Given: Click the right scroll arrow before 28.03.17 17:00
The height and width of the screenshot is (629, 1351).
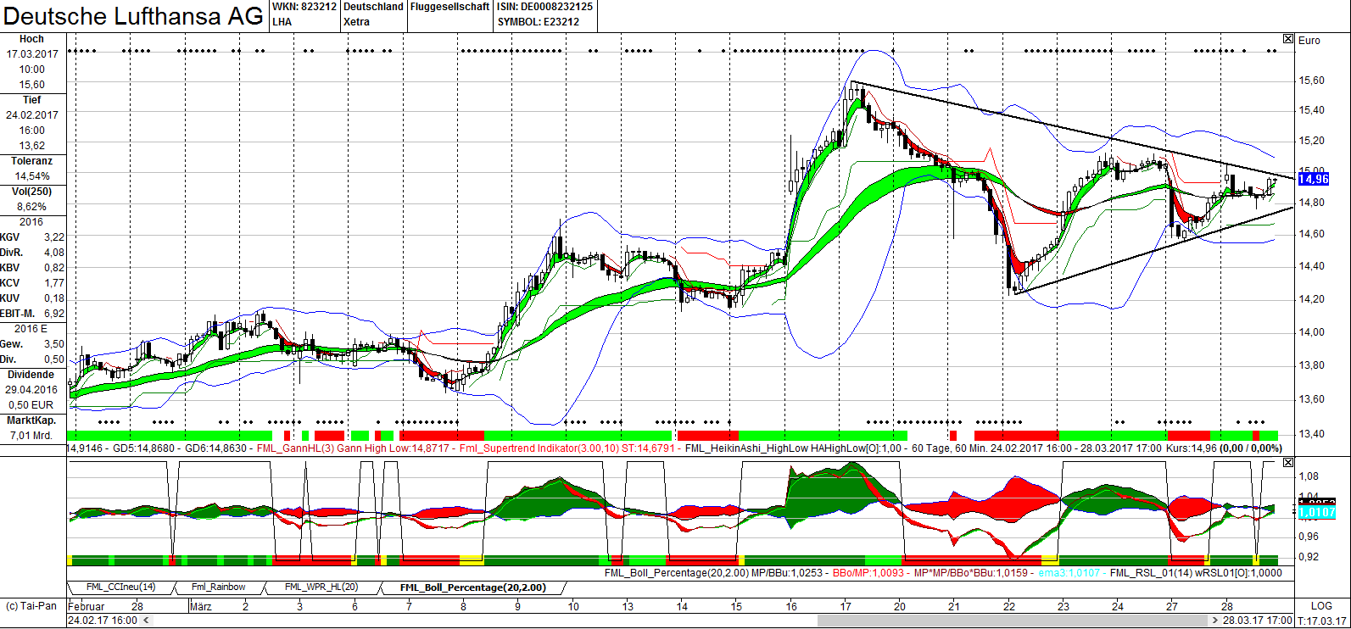Looking at the screenshot, I should point(1214,621).
